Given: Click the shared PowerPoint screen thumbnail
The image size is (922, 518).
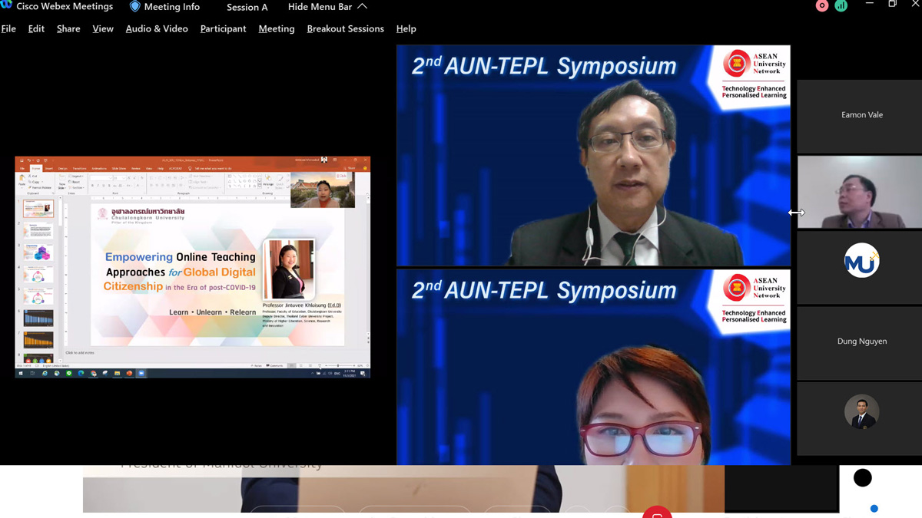Looking at the screenshot, I should click(192, 267).
